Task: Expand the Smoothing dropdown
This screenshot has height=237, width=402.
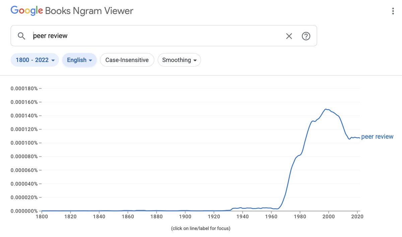Action: [179, 60]
